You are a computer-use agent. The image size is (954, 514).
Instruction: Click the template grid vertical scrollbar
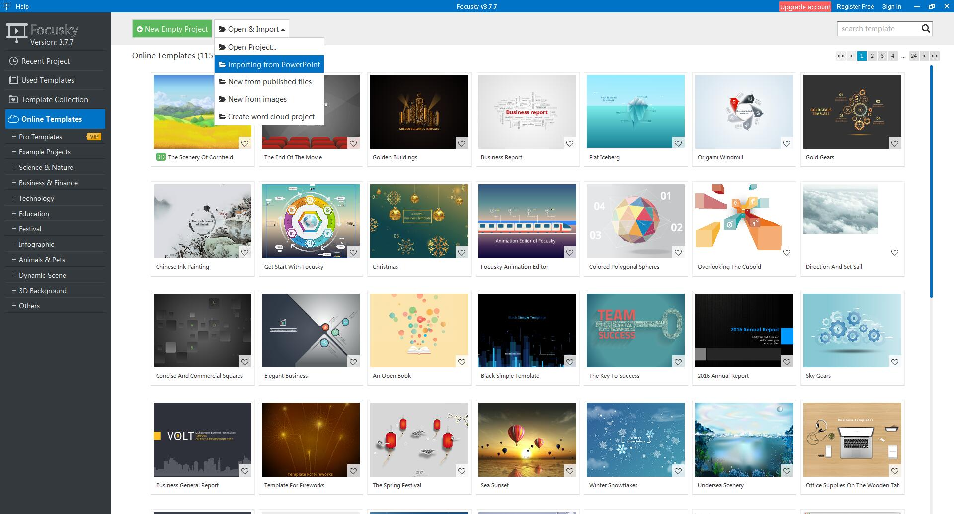click(931, 181)
